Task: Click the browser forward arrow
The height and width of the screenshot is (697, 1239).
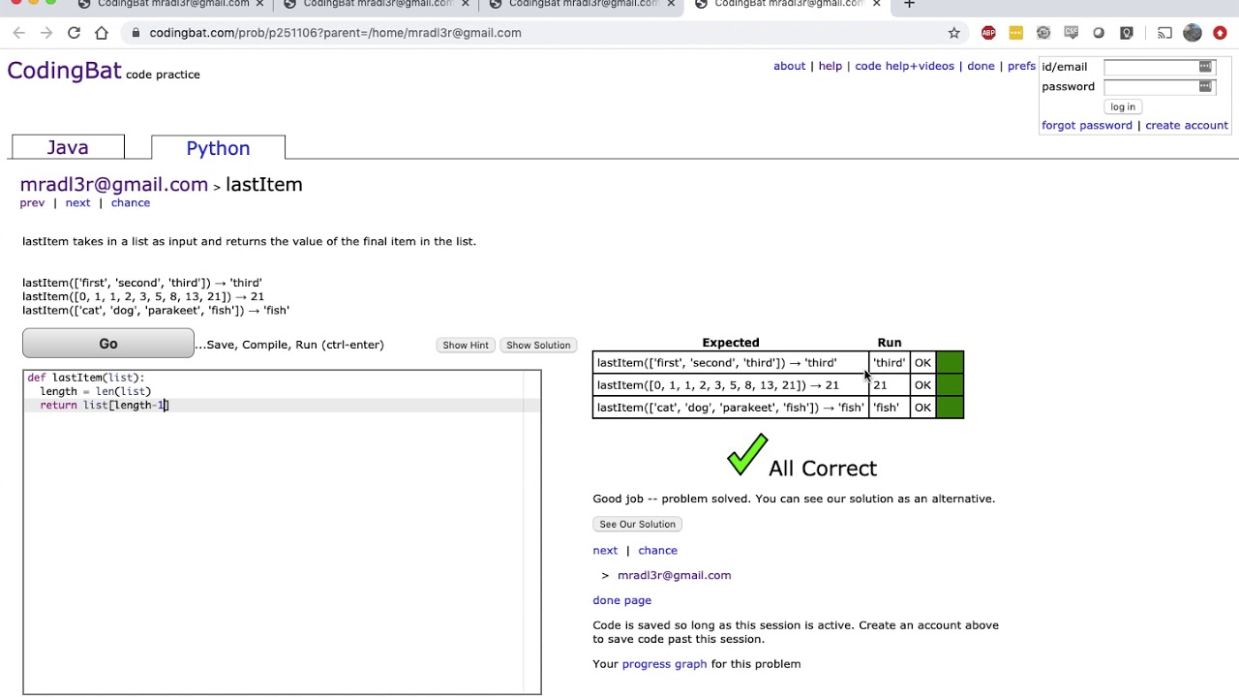Action: tap(45, 33)
